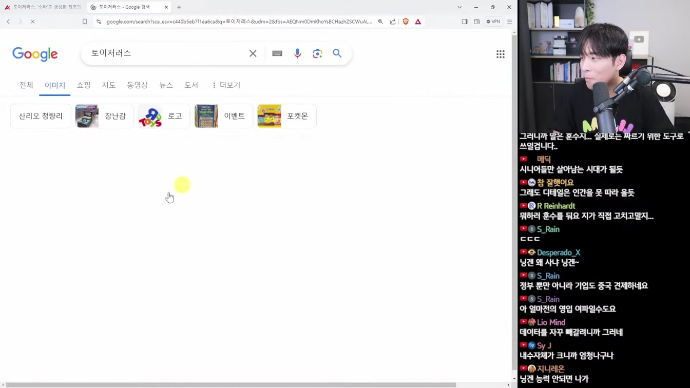Image resolution: width=690 pixels, height=388 pixels.
Task: Click the Google logo
Action: 35,54
